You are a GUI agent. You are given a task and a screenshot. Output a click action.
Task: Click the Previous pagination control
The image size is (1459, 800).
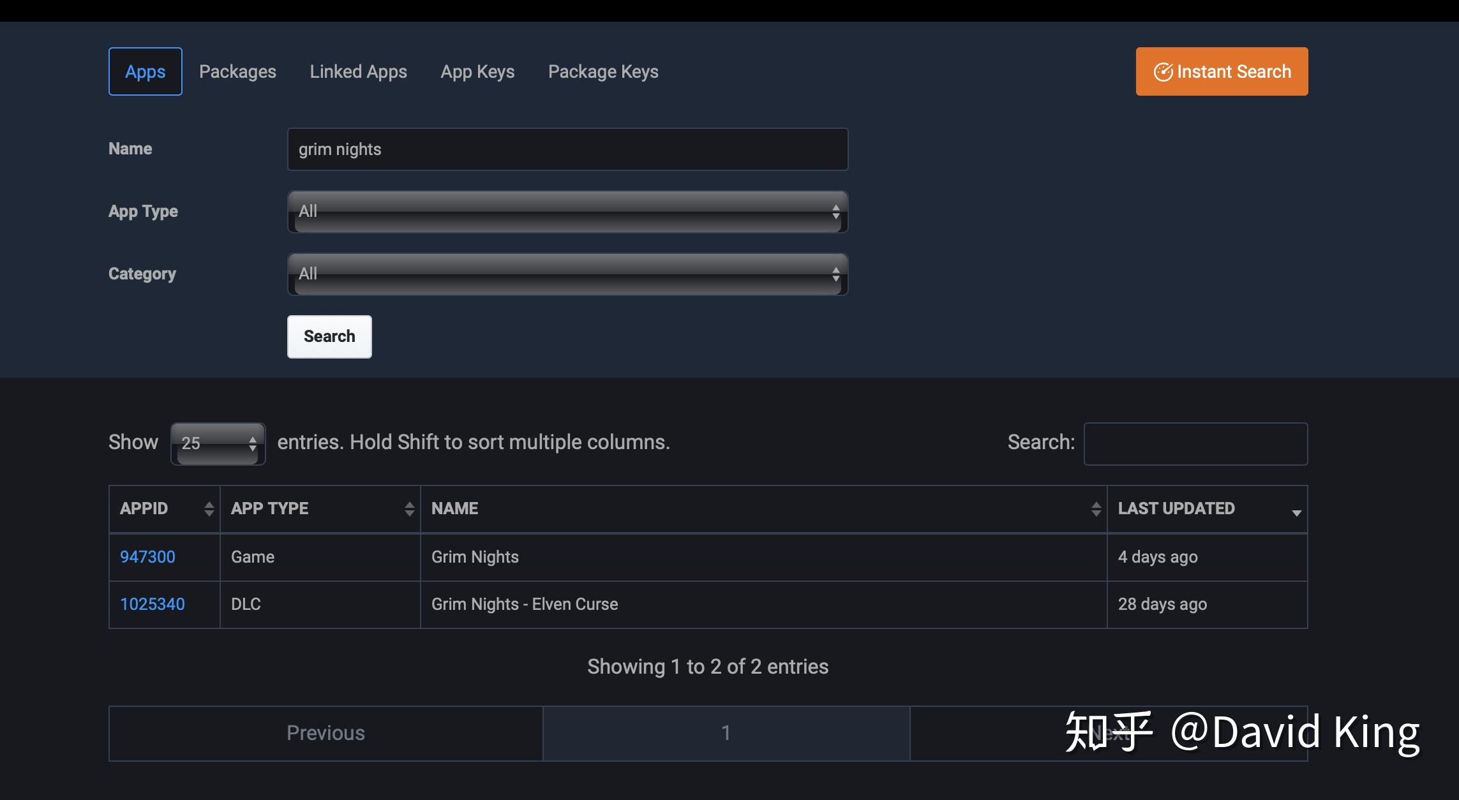[x=325, y=733]
